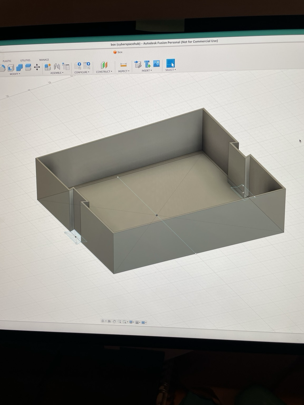This screenshot has height=405, width=304.
Task: Click the Orbit tool in navigation bar
Action: 103,321
